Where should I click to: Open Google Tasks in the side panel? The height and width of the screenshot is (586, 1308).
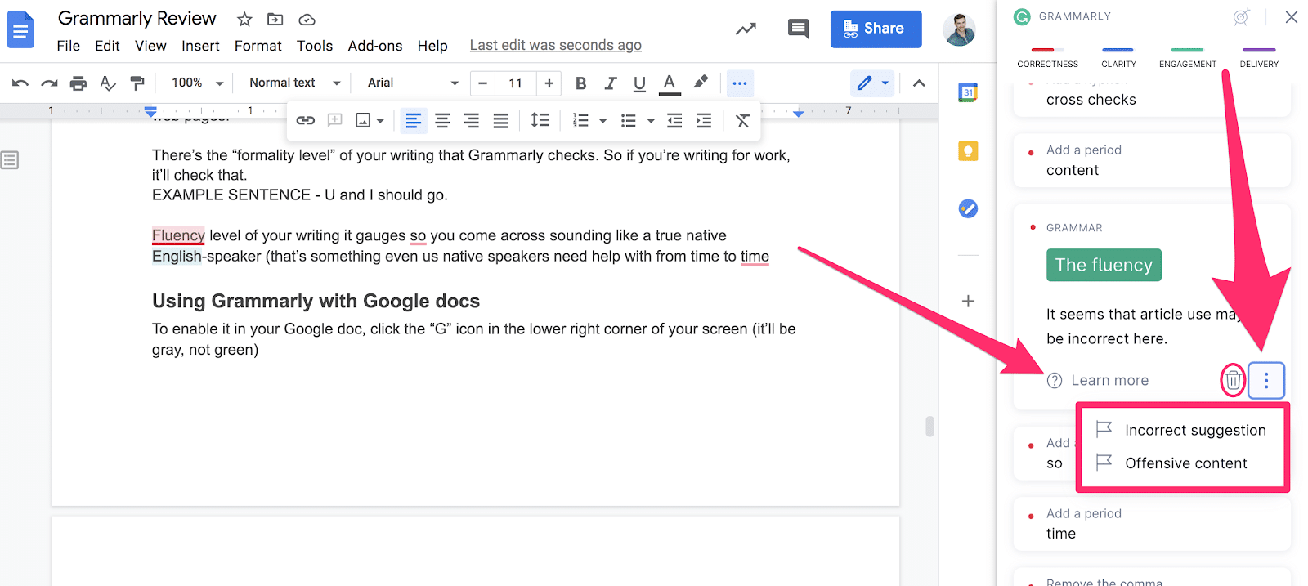click(x=968, y=208)
